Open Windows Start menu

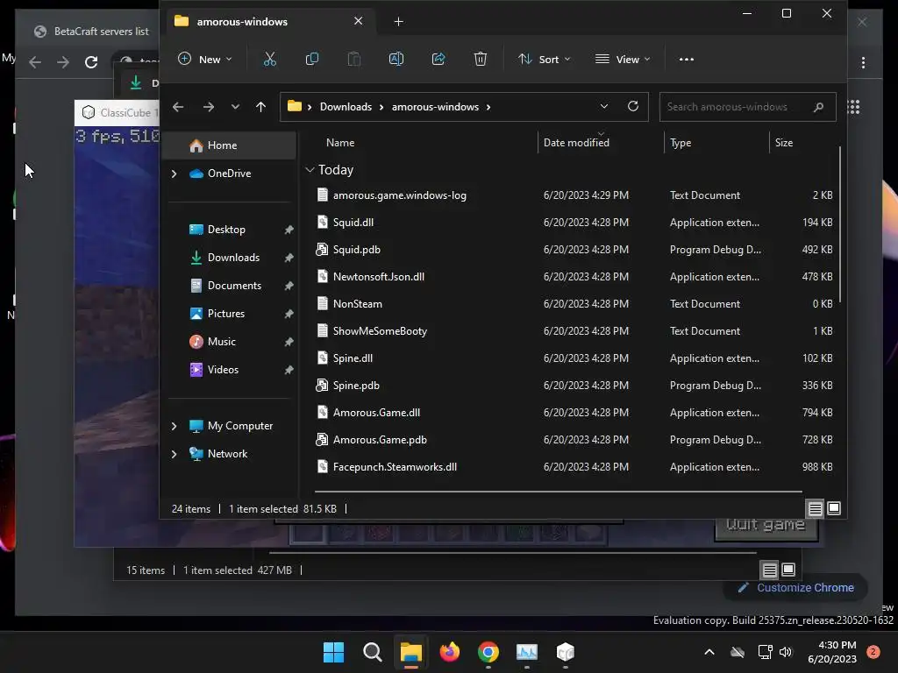click(x=333, y=652)
